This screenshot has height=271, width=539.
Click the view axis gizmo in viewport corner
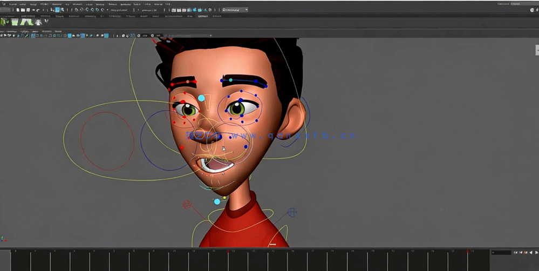pyautogui.click(x=4, y=238)
